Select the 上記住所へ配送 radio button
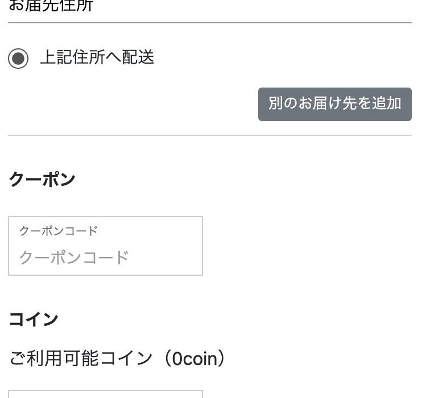The image size is (422, 398). point(18,59)
